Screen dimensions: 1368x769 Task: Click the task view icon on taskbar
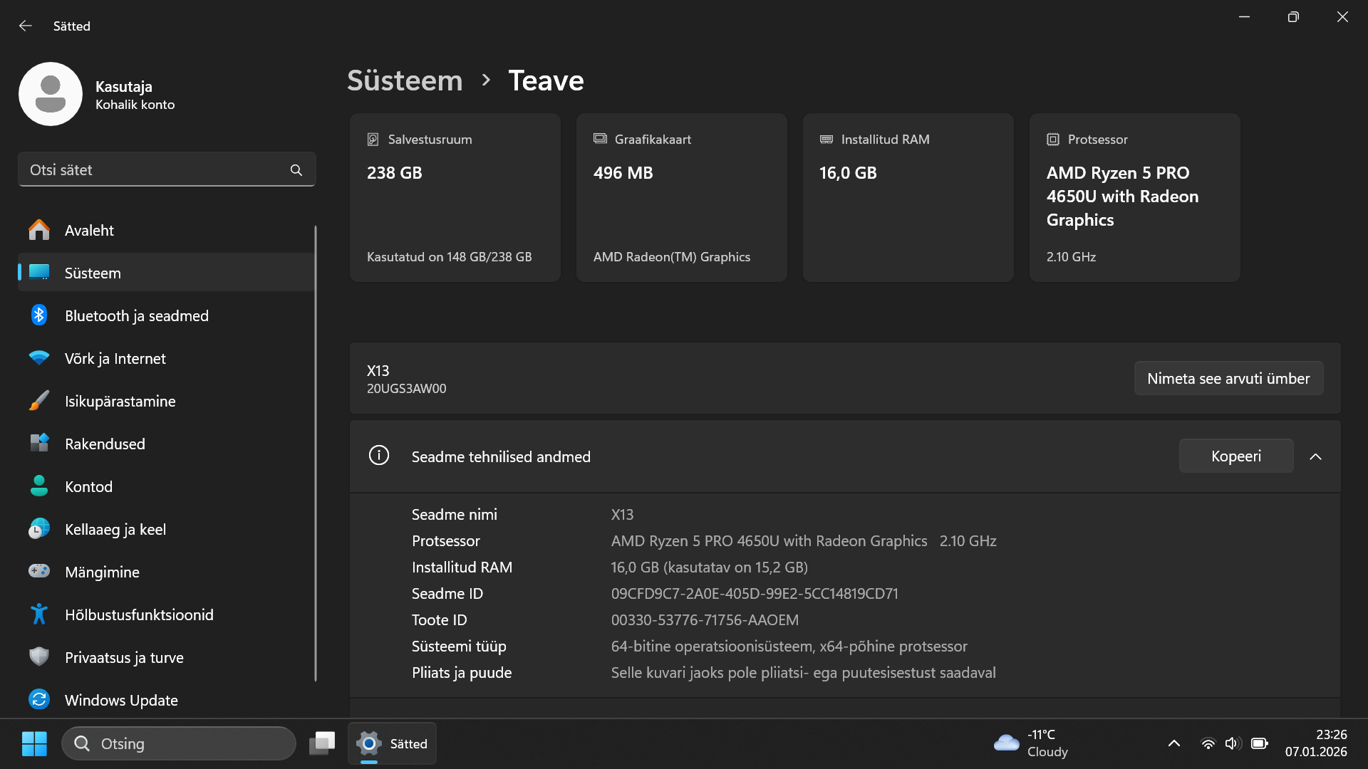(x=322, y=743)
